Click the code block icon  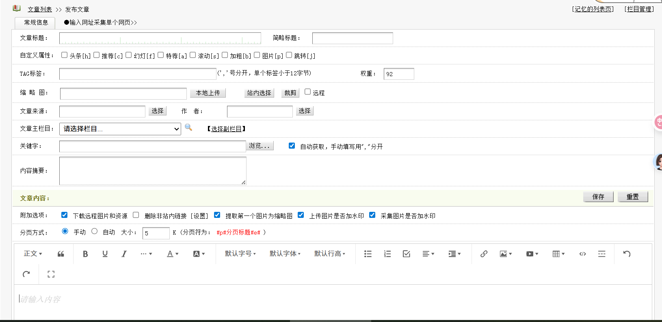point(582,254)
